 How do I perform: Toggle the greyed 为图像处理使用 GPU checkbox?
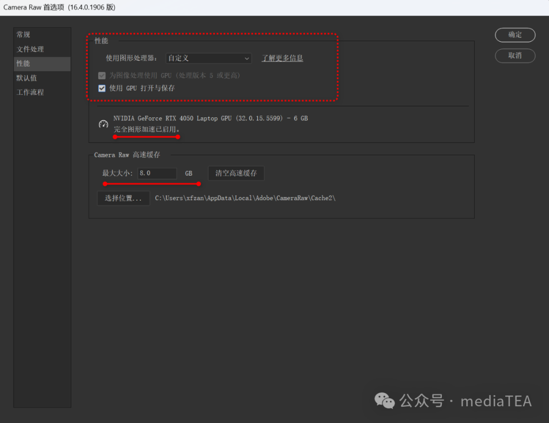click(x=102, y=76)
